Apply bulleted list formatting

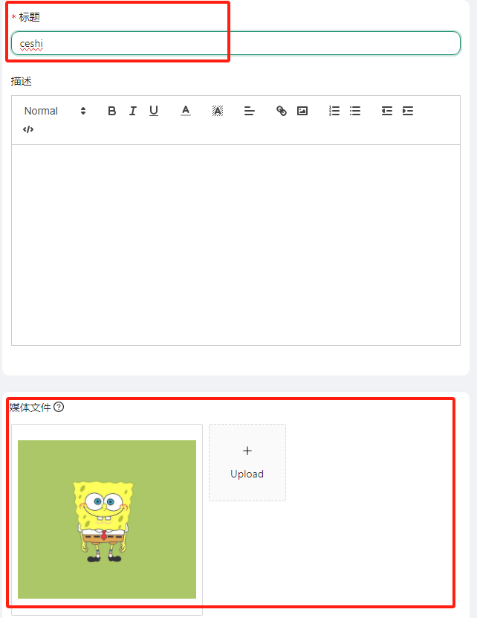click(x=355, y=111)
